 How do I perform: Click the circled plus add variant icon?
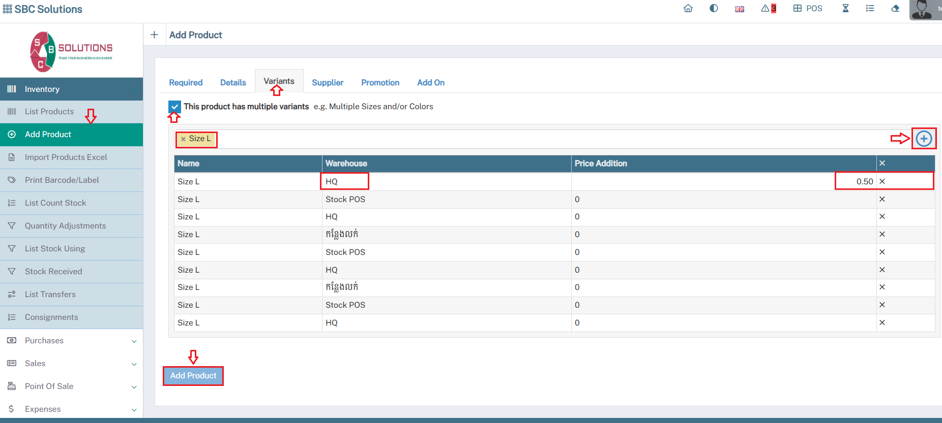pos(924,139)
